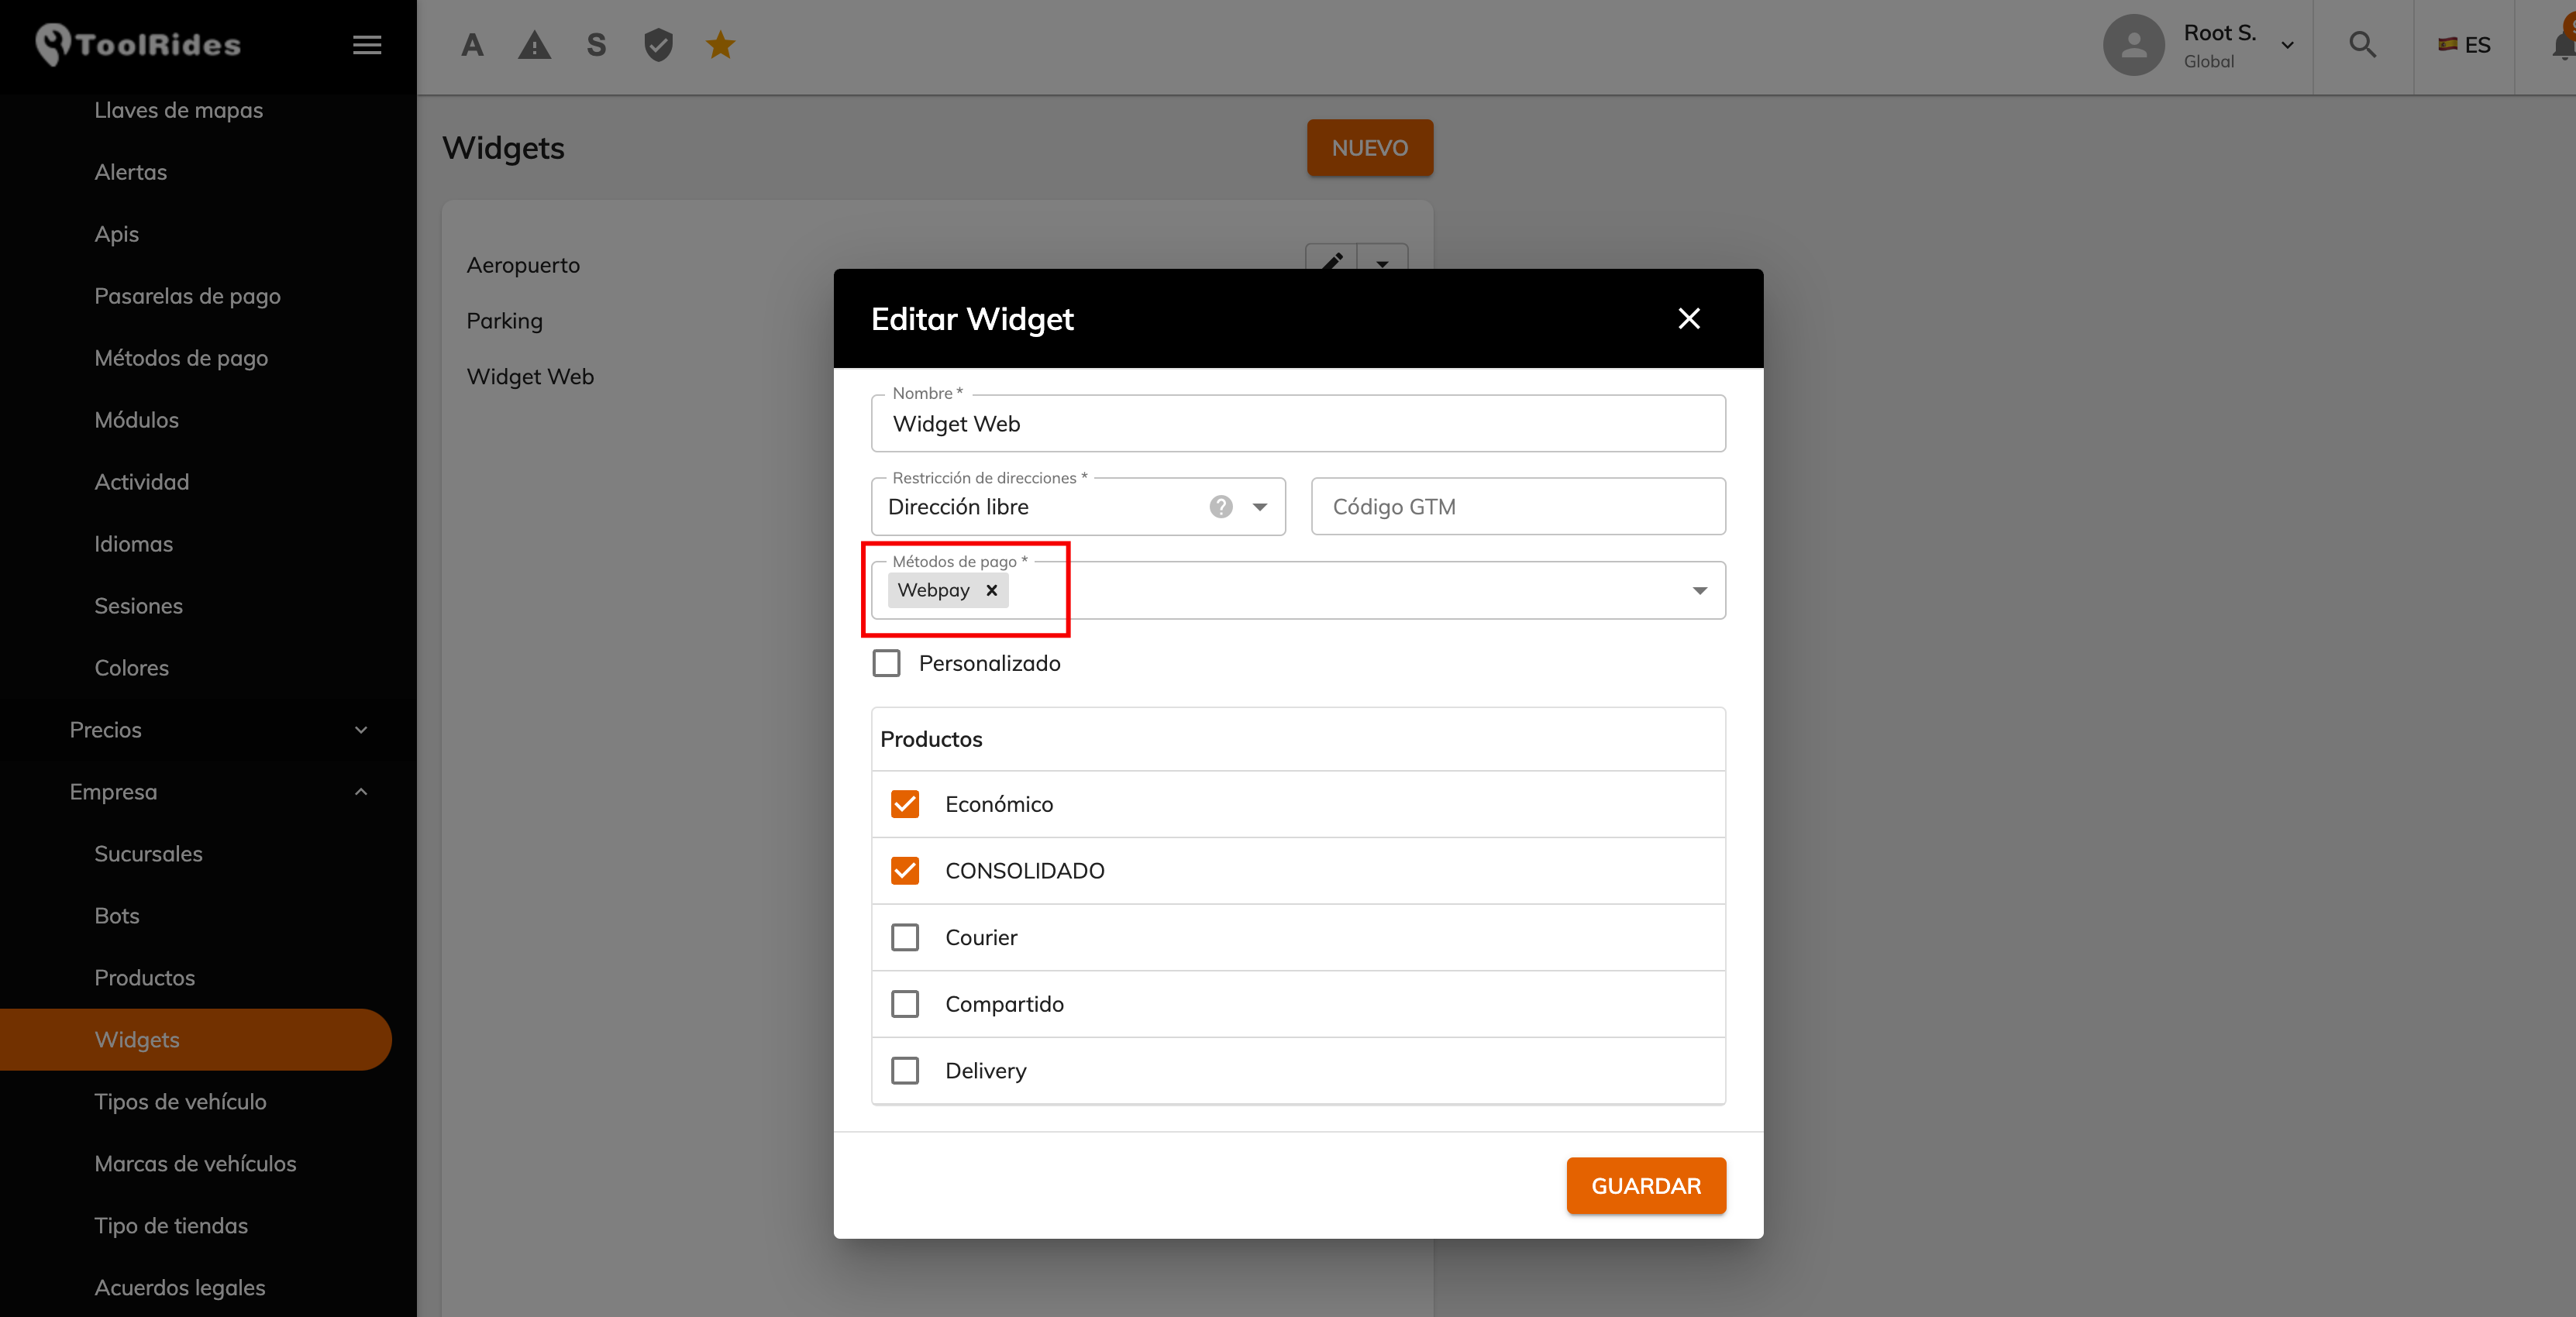Open the ES language selector

pyautogui.click(x=2464, y=45)
